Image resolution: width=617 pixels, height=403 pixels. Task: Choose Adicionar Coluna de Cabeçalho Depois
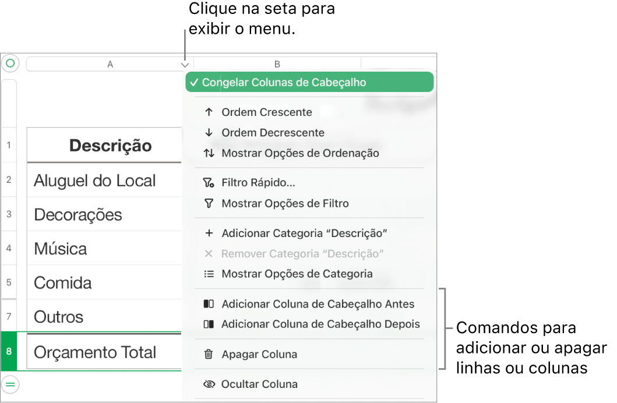(320, 324)
